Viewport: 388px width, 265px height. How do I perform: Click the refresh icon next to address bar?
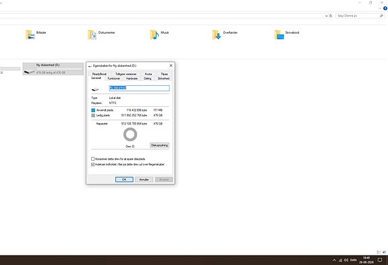click(331, 16)
